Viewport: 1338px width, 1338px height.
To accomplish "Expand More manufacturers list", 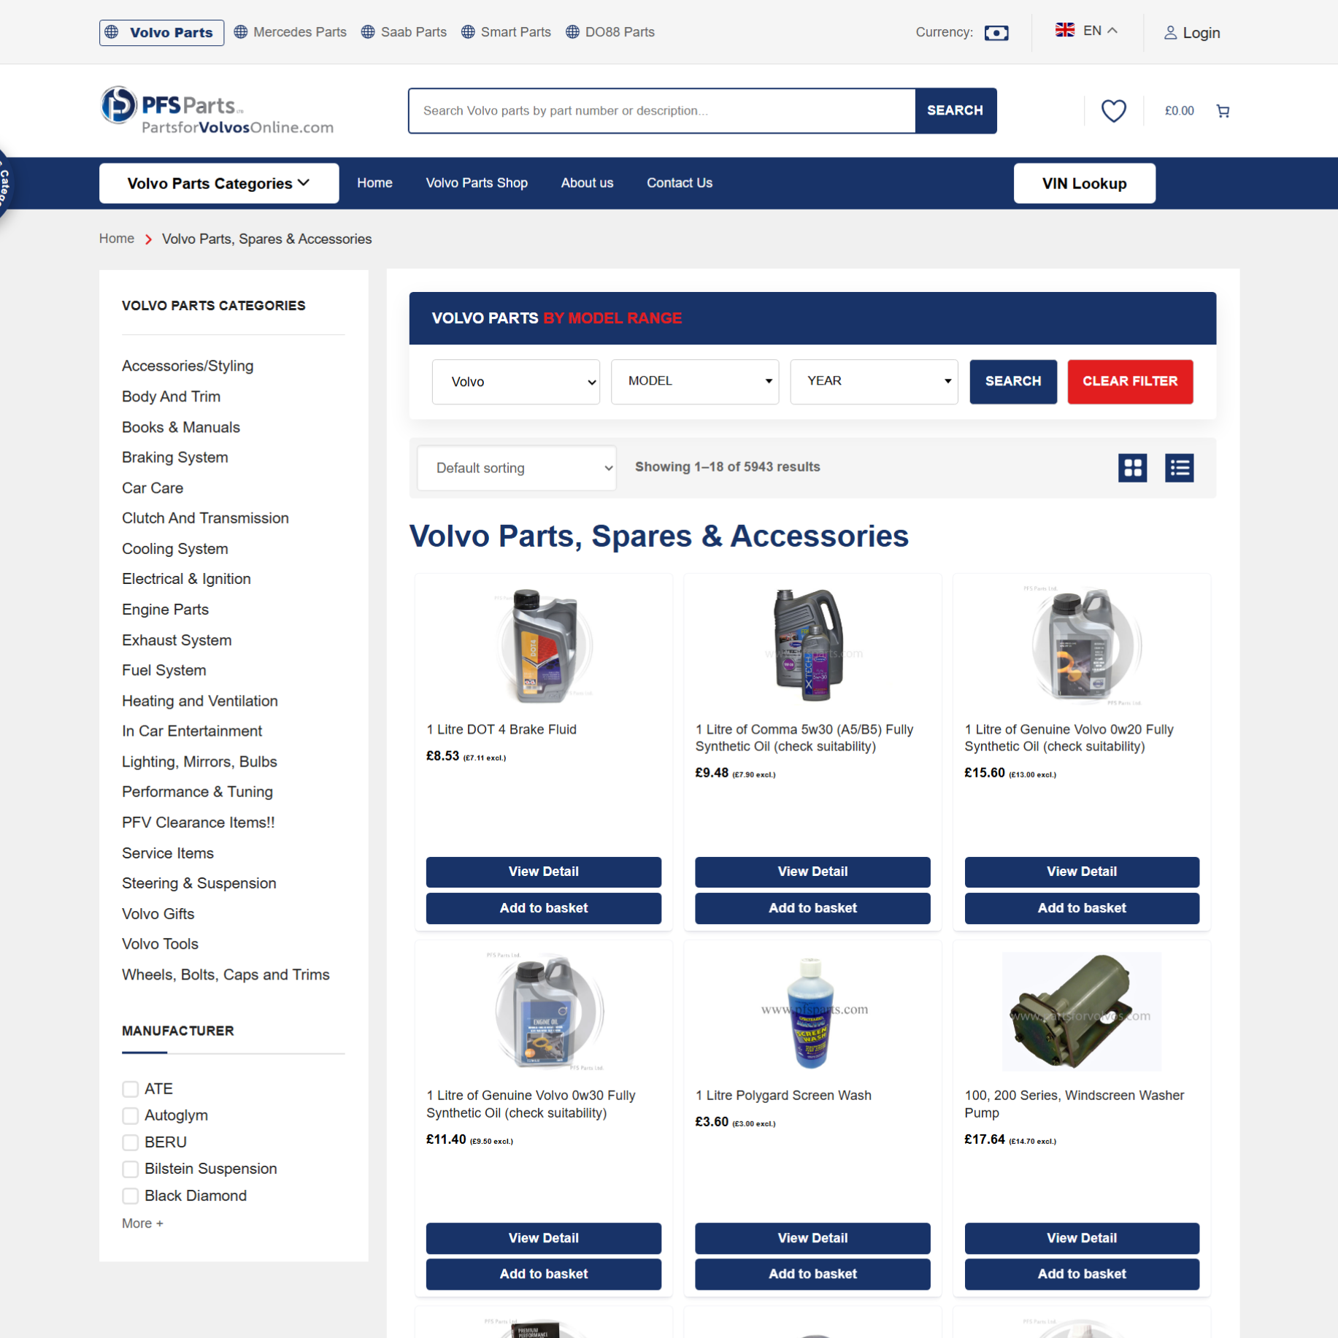I will click(142, 1223).
